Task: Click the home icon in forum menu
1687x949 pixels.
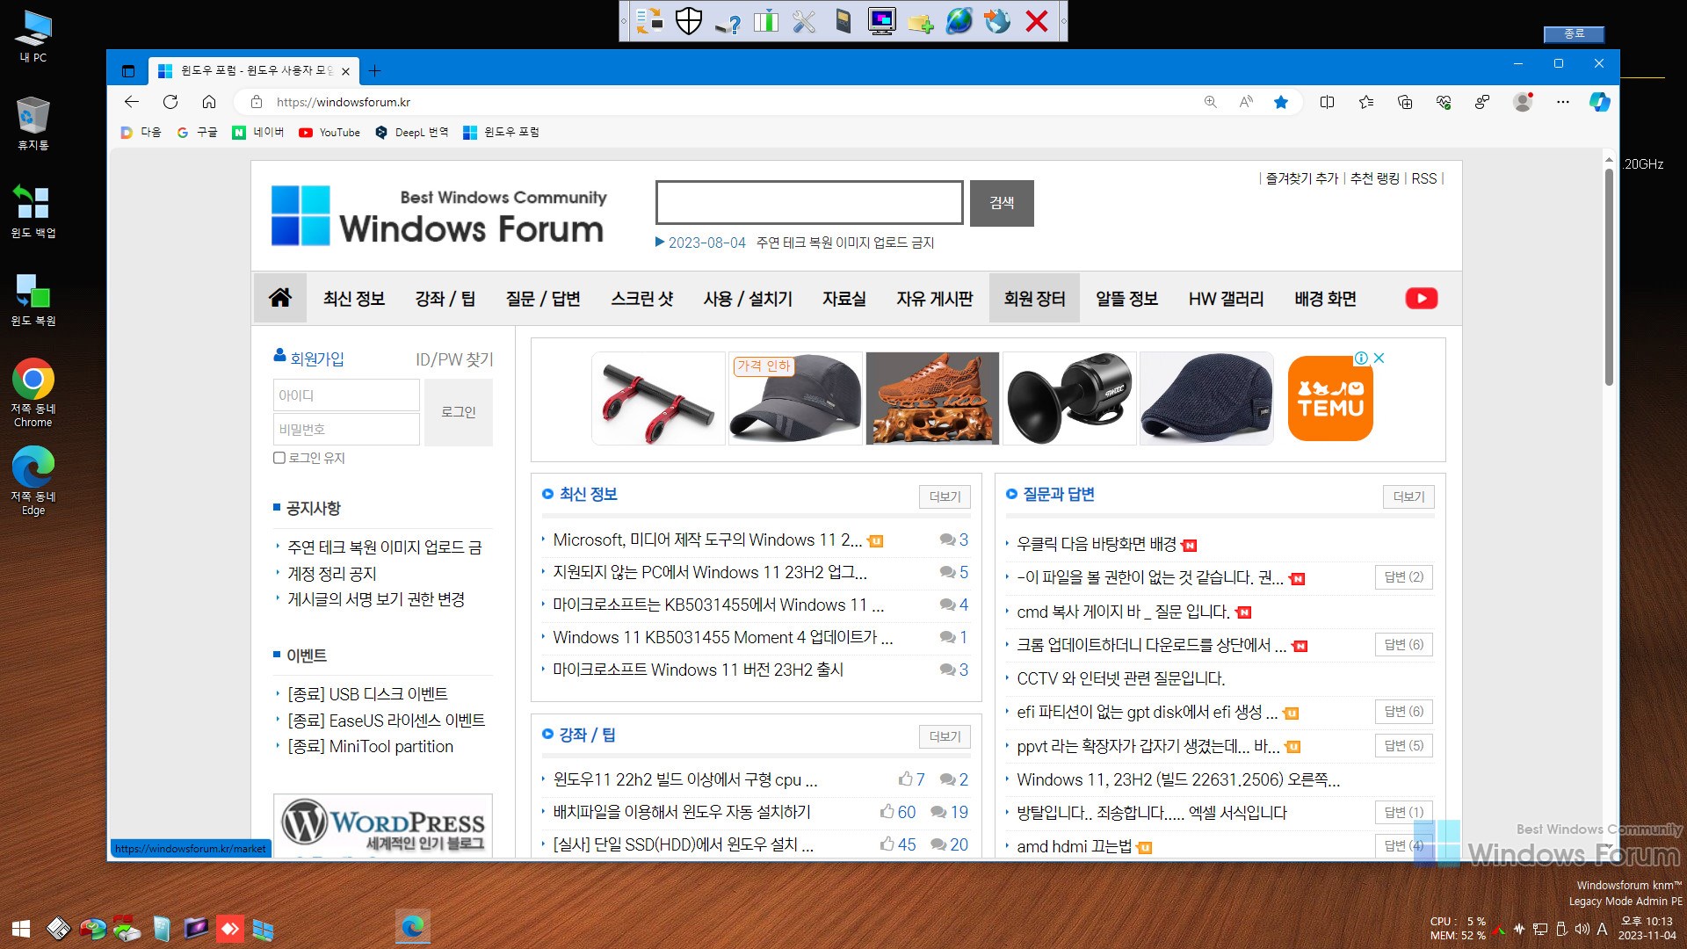Action: [280, 298]
